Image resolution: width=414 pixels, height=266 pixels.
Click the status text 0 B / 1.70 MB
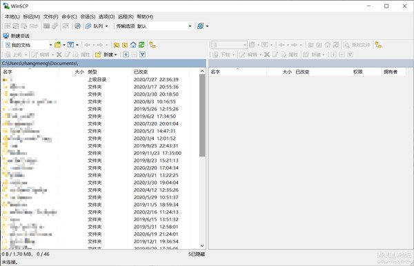(17, 254)
